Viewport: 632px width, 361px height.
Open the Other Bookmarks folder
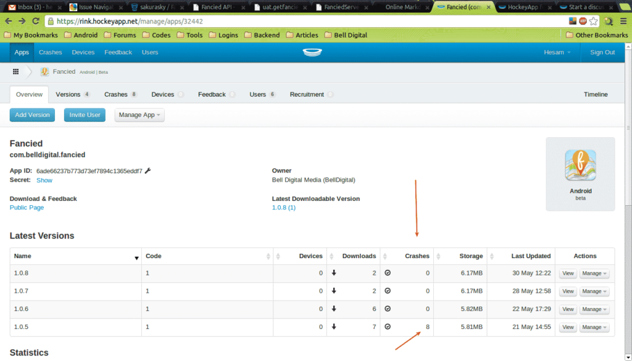597,35
